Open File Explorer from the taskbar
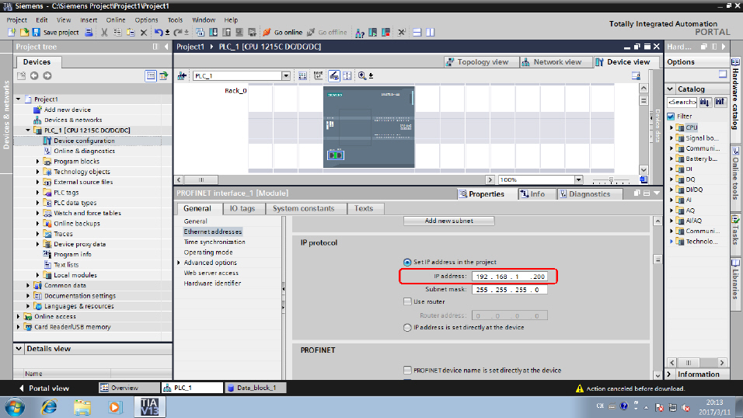 coord(82,407)
